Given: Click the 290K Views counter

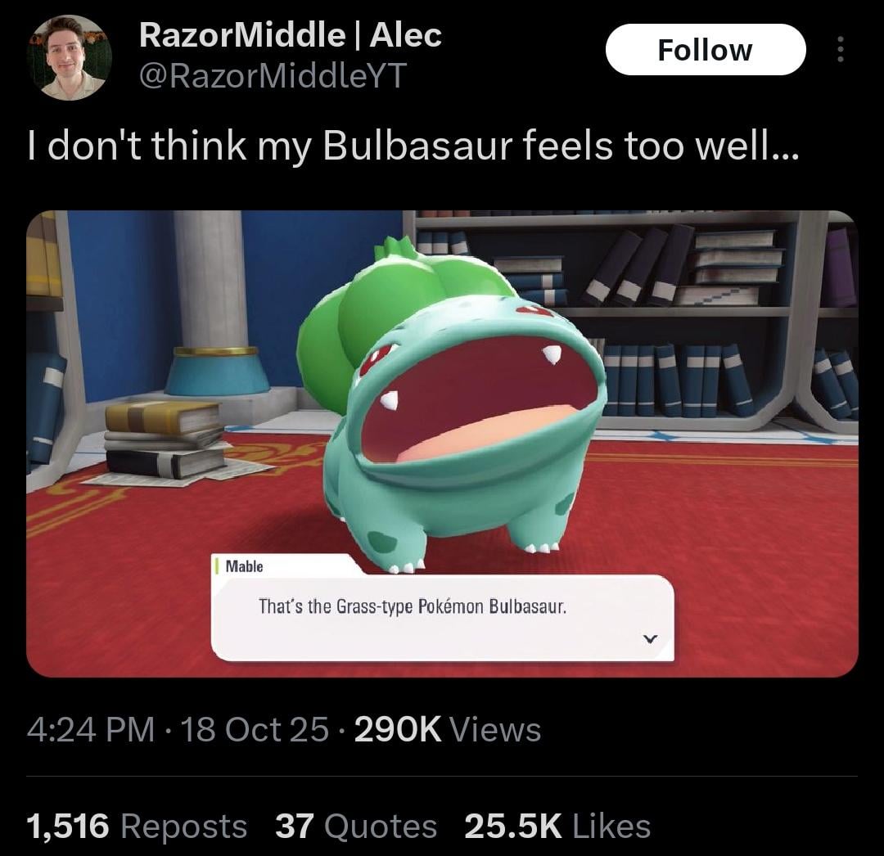Looking at the screenshot, I should click(448, 730).
